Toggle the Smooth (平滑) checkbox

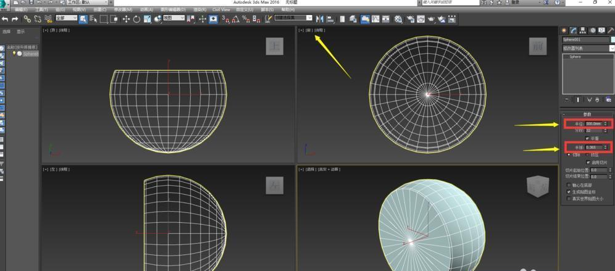(587, 138)
